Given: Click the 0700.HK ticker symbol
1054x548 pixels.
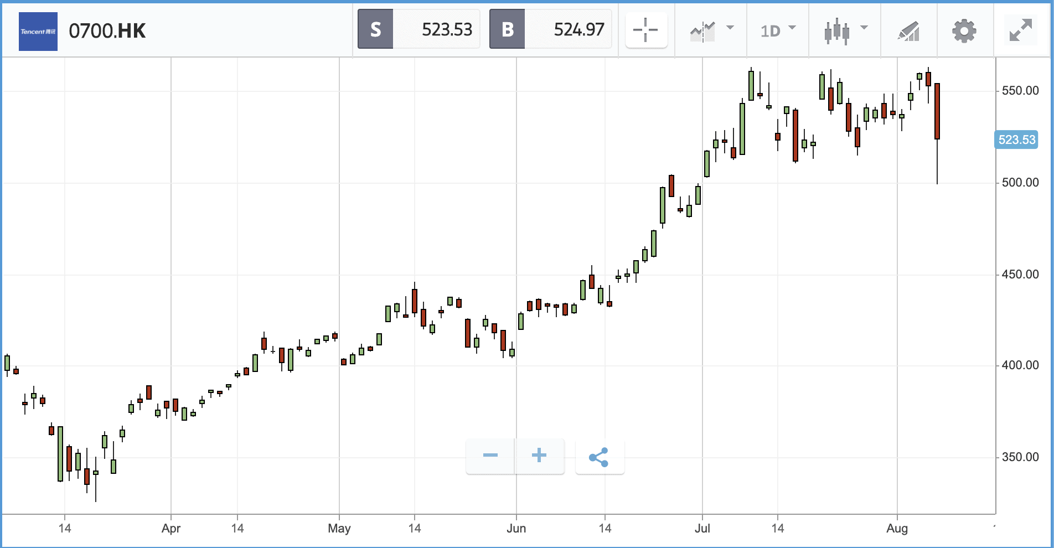Looking at the screenshot, I should [x=107, y=31].
